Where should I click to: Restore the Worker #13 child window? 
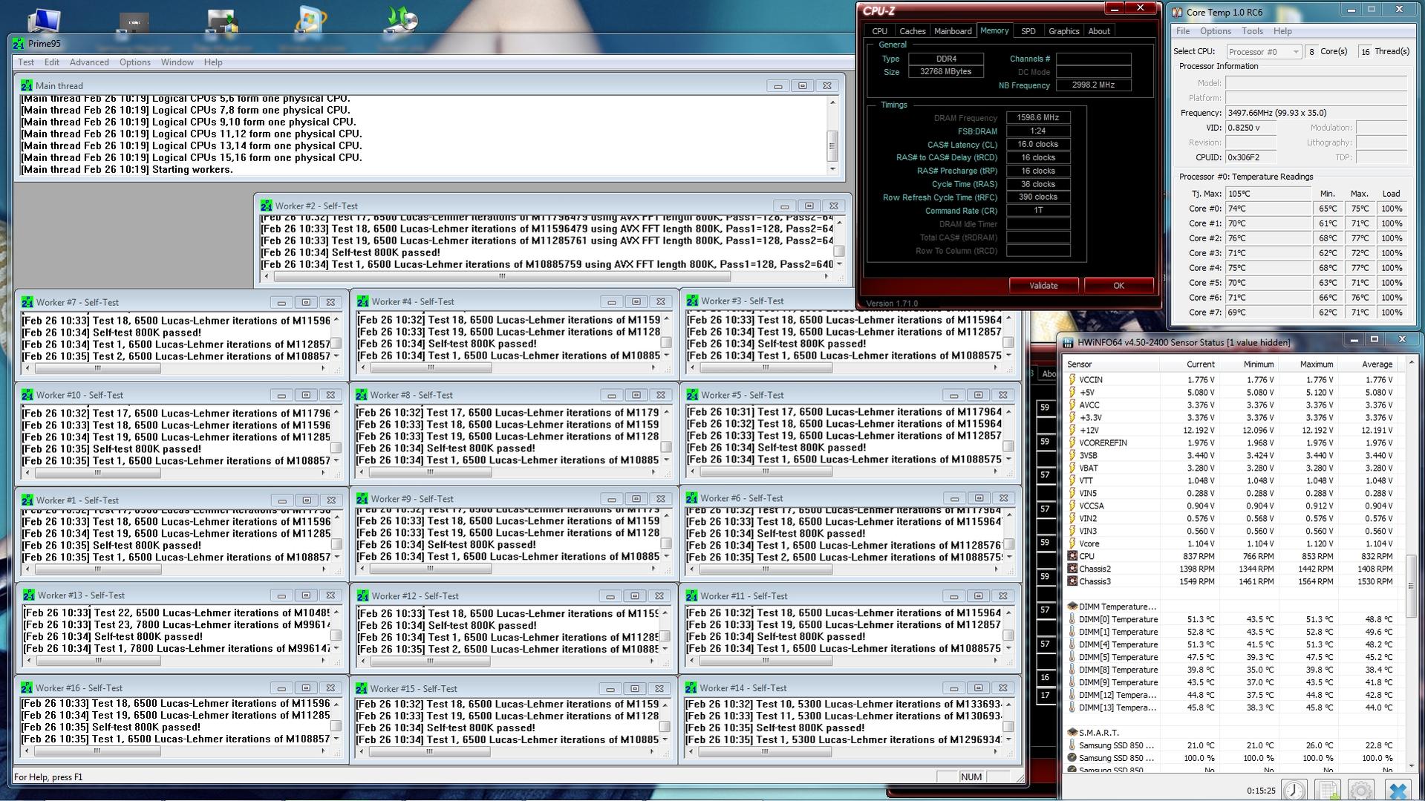click(305, 595)
